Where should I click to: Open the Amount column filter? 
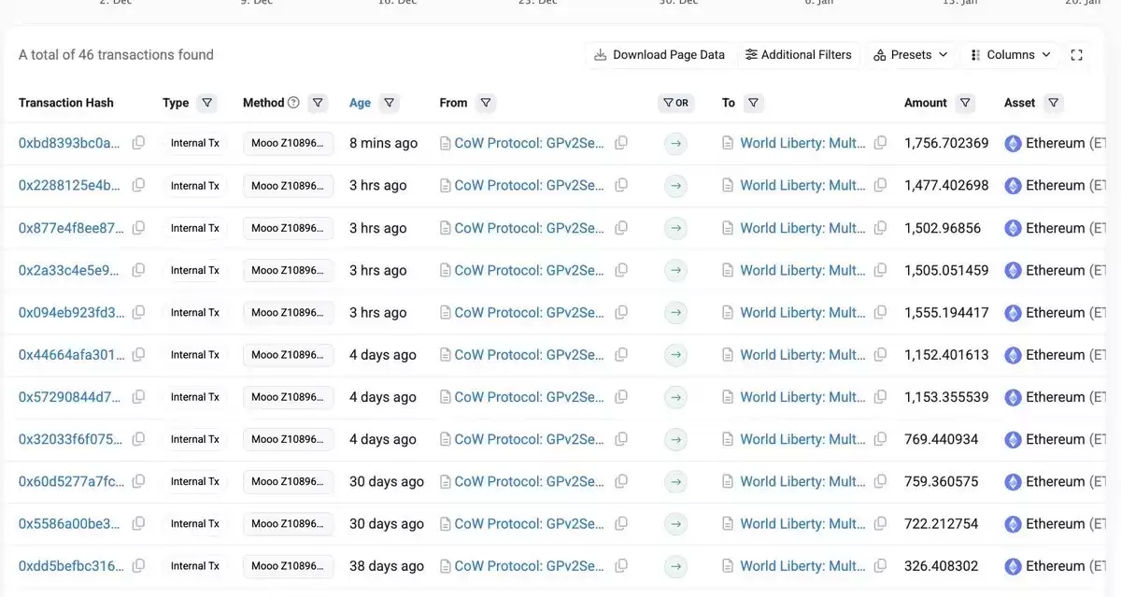coord(965,103)
